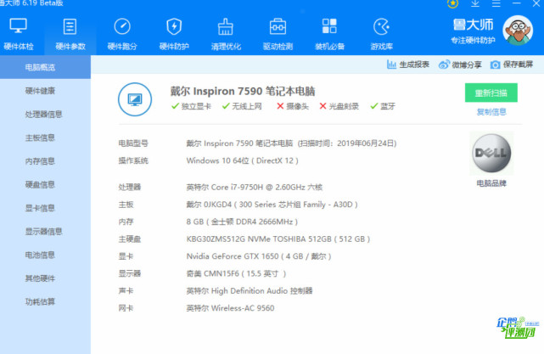Click the download arrow in title bar
The image size is (544, 354).
(x=475, y=3)
